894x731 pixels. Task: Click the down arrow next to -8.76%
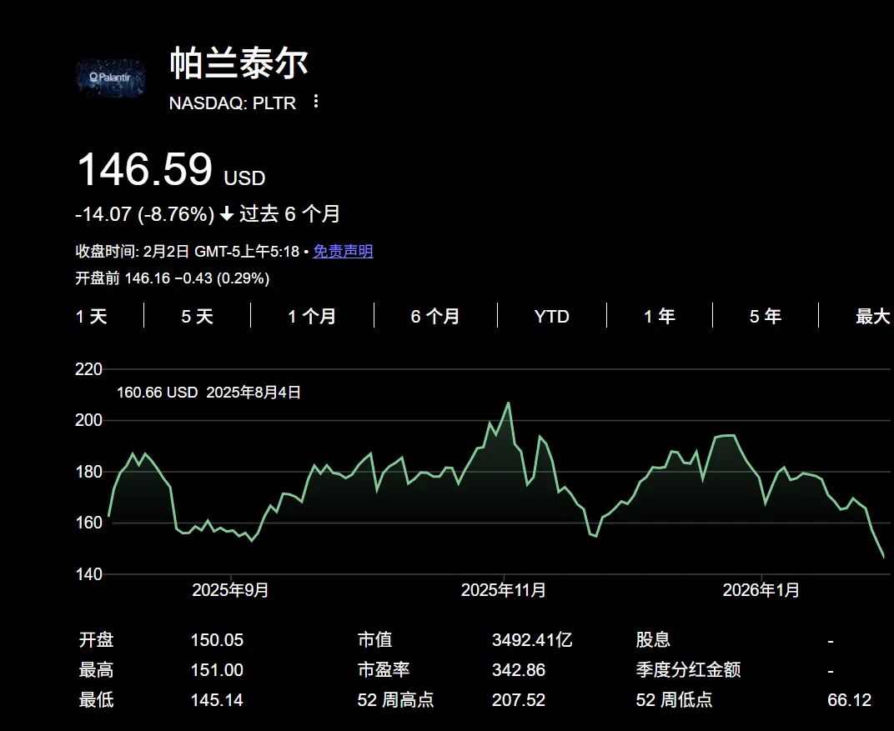pos(227,214)
